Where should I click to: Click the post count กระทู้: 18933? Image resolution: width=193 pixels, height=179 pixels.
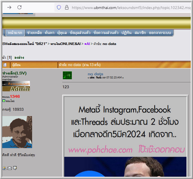click(x=13, y=109)
